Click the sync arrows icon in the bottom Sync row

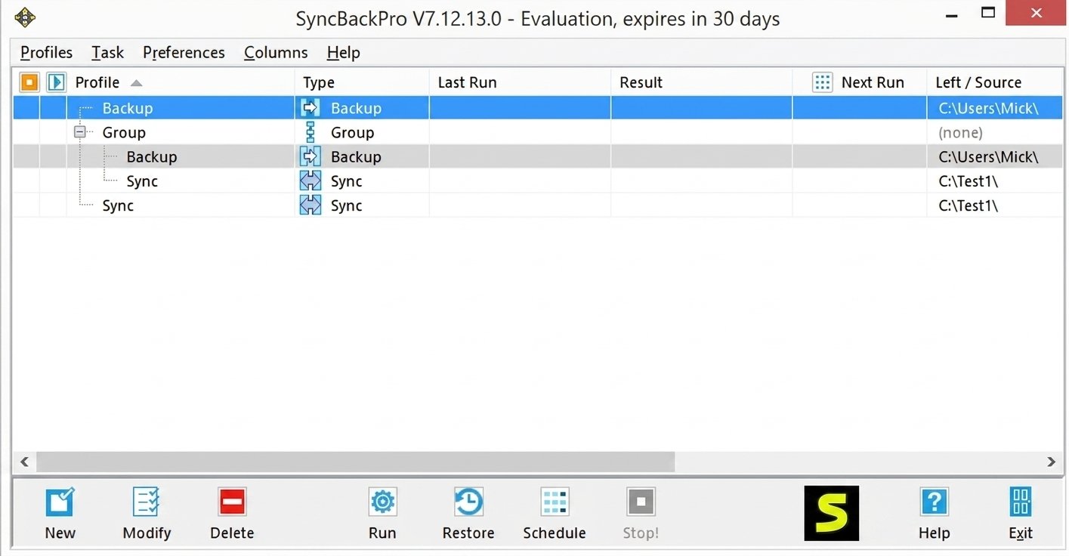pyautogui.click(x=311, y=205)
